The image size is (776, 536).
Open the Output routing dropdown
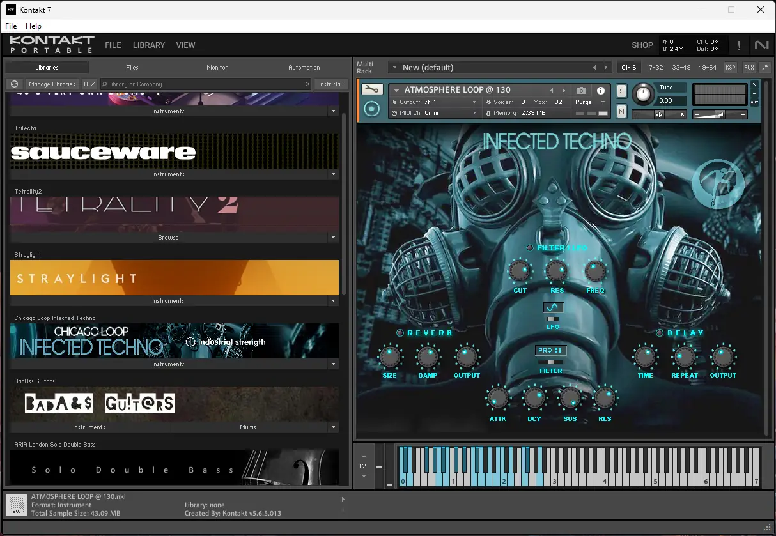pyautogui.click(x=435, y=101)
